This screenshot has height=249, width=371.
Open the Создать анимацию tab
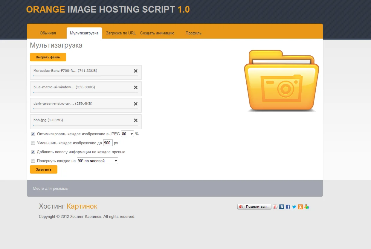point(157,33)
